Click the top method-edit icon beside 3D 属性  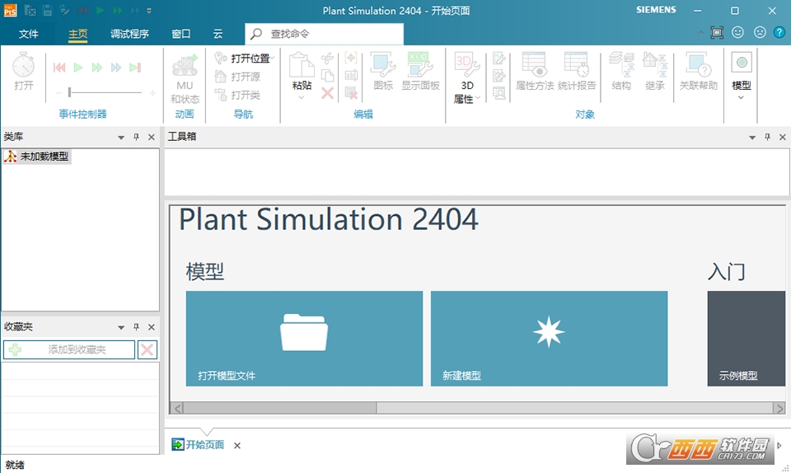pos(499,59)
